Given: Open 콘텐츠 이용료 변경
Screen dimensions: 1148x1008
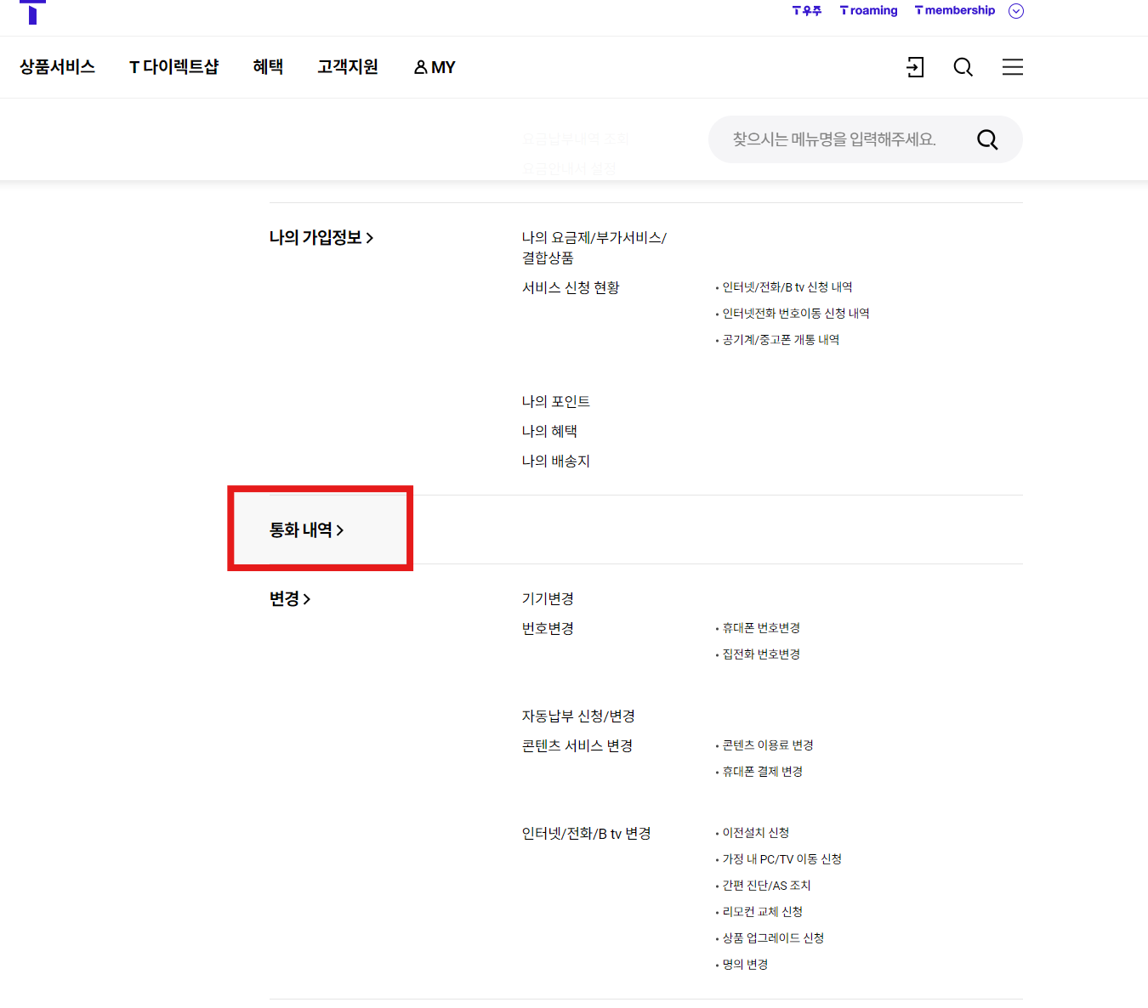Looking at the screenshot, I should pyautogui.click(x=768, y=745).
